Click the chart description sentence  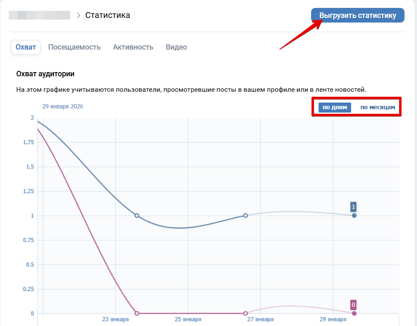[191, 90]
